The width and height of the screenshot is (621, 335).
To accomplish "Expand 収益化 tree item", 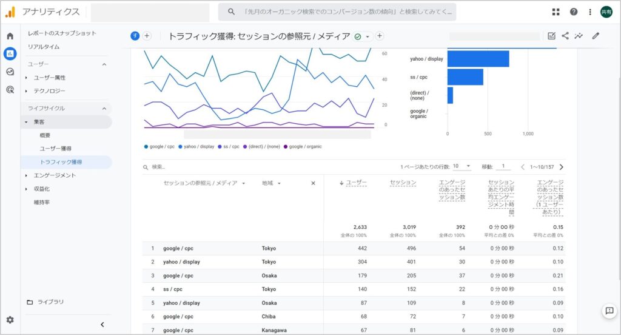I will point(26,189).
